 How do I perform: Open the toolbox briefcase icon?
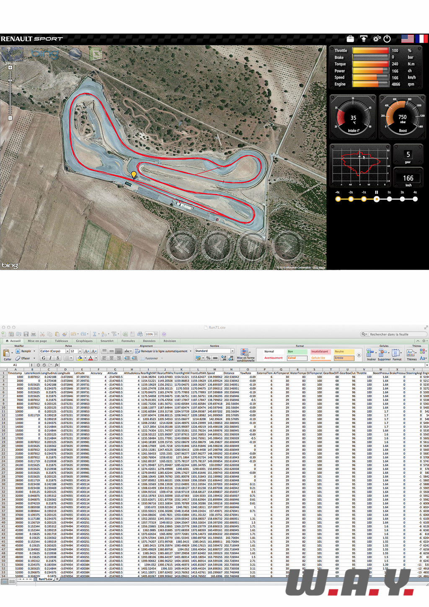pyautogui.click(x=350, y=39)
